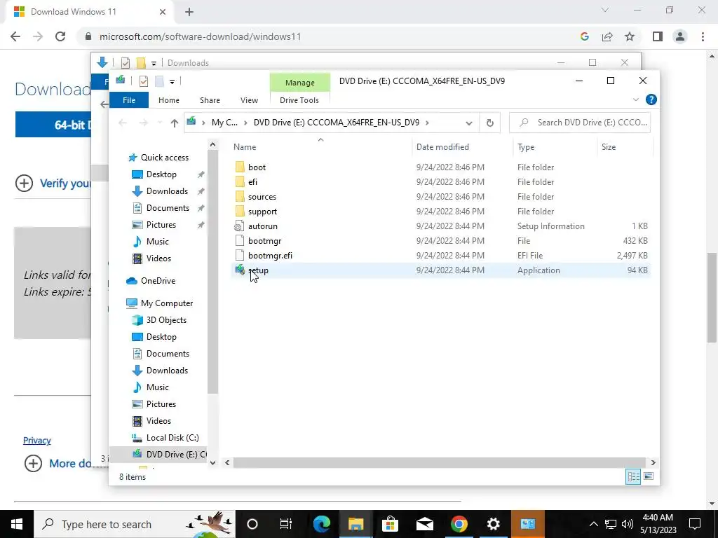Image resolution: width=718 pixels, height=538 pixels.
Task: Open recent locations dropdown near navigation arrows
Action: [x=159, y=123]
